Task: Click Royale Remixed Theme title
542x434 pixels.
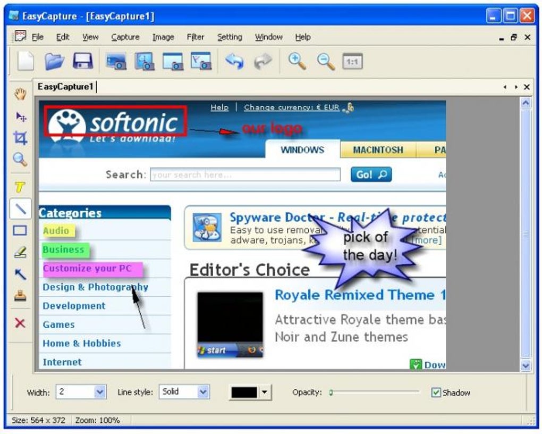Action: tap(360, 295)
